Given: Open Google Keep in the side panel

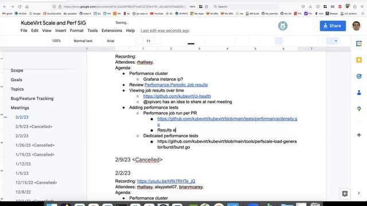Looking at the screenshot, I should point(359,60).
